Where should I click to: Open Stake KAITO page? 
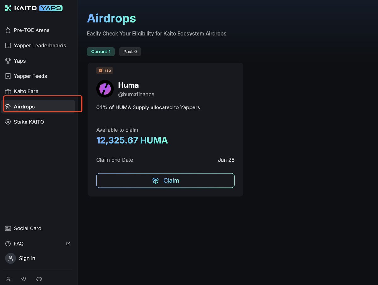(x=29, y=122)
